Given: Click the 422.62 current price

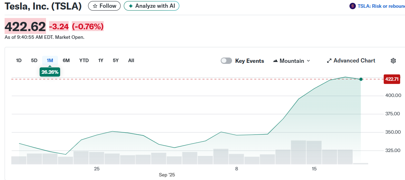Looking at the screenshot, I should pos(25,26).
